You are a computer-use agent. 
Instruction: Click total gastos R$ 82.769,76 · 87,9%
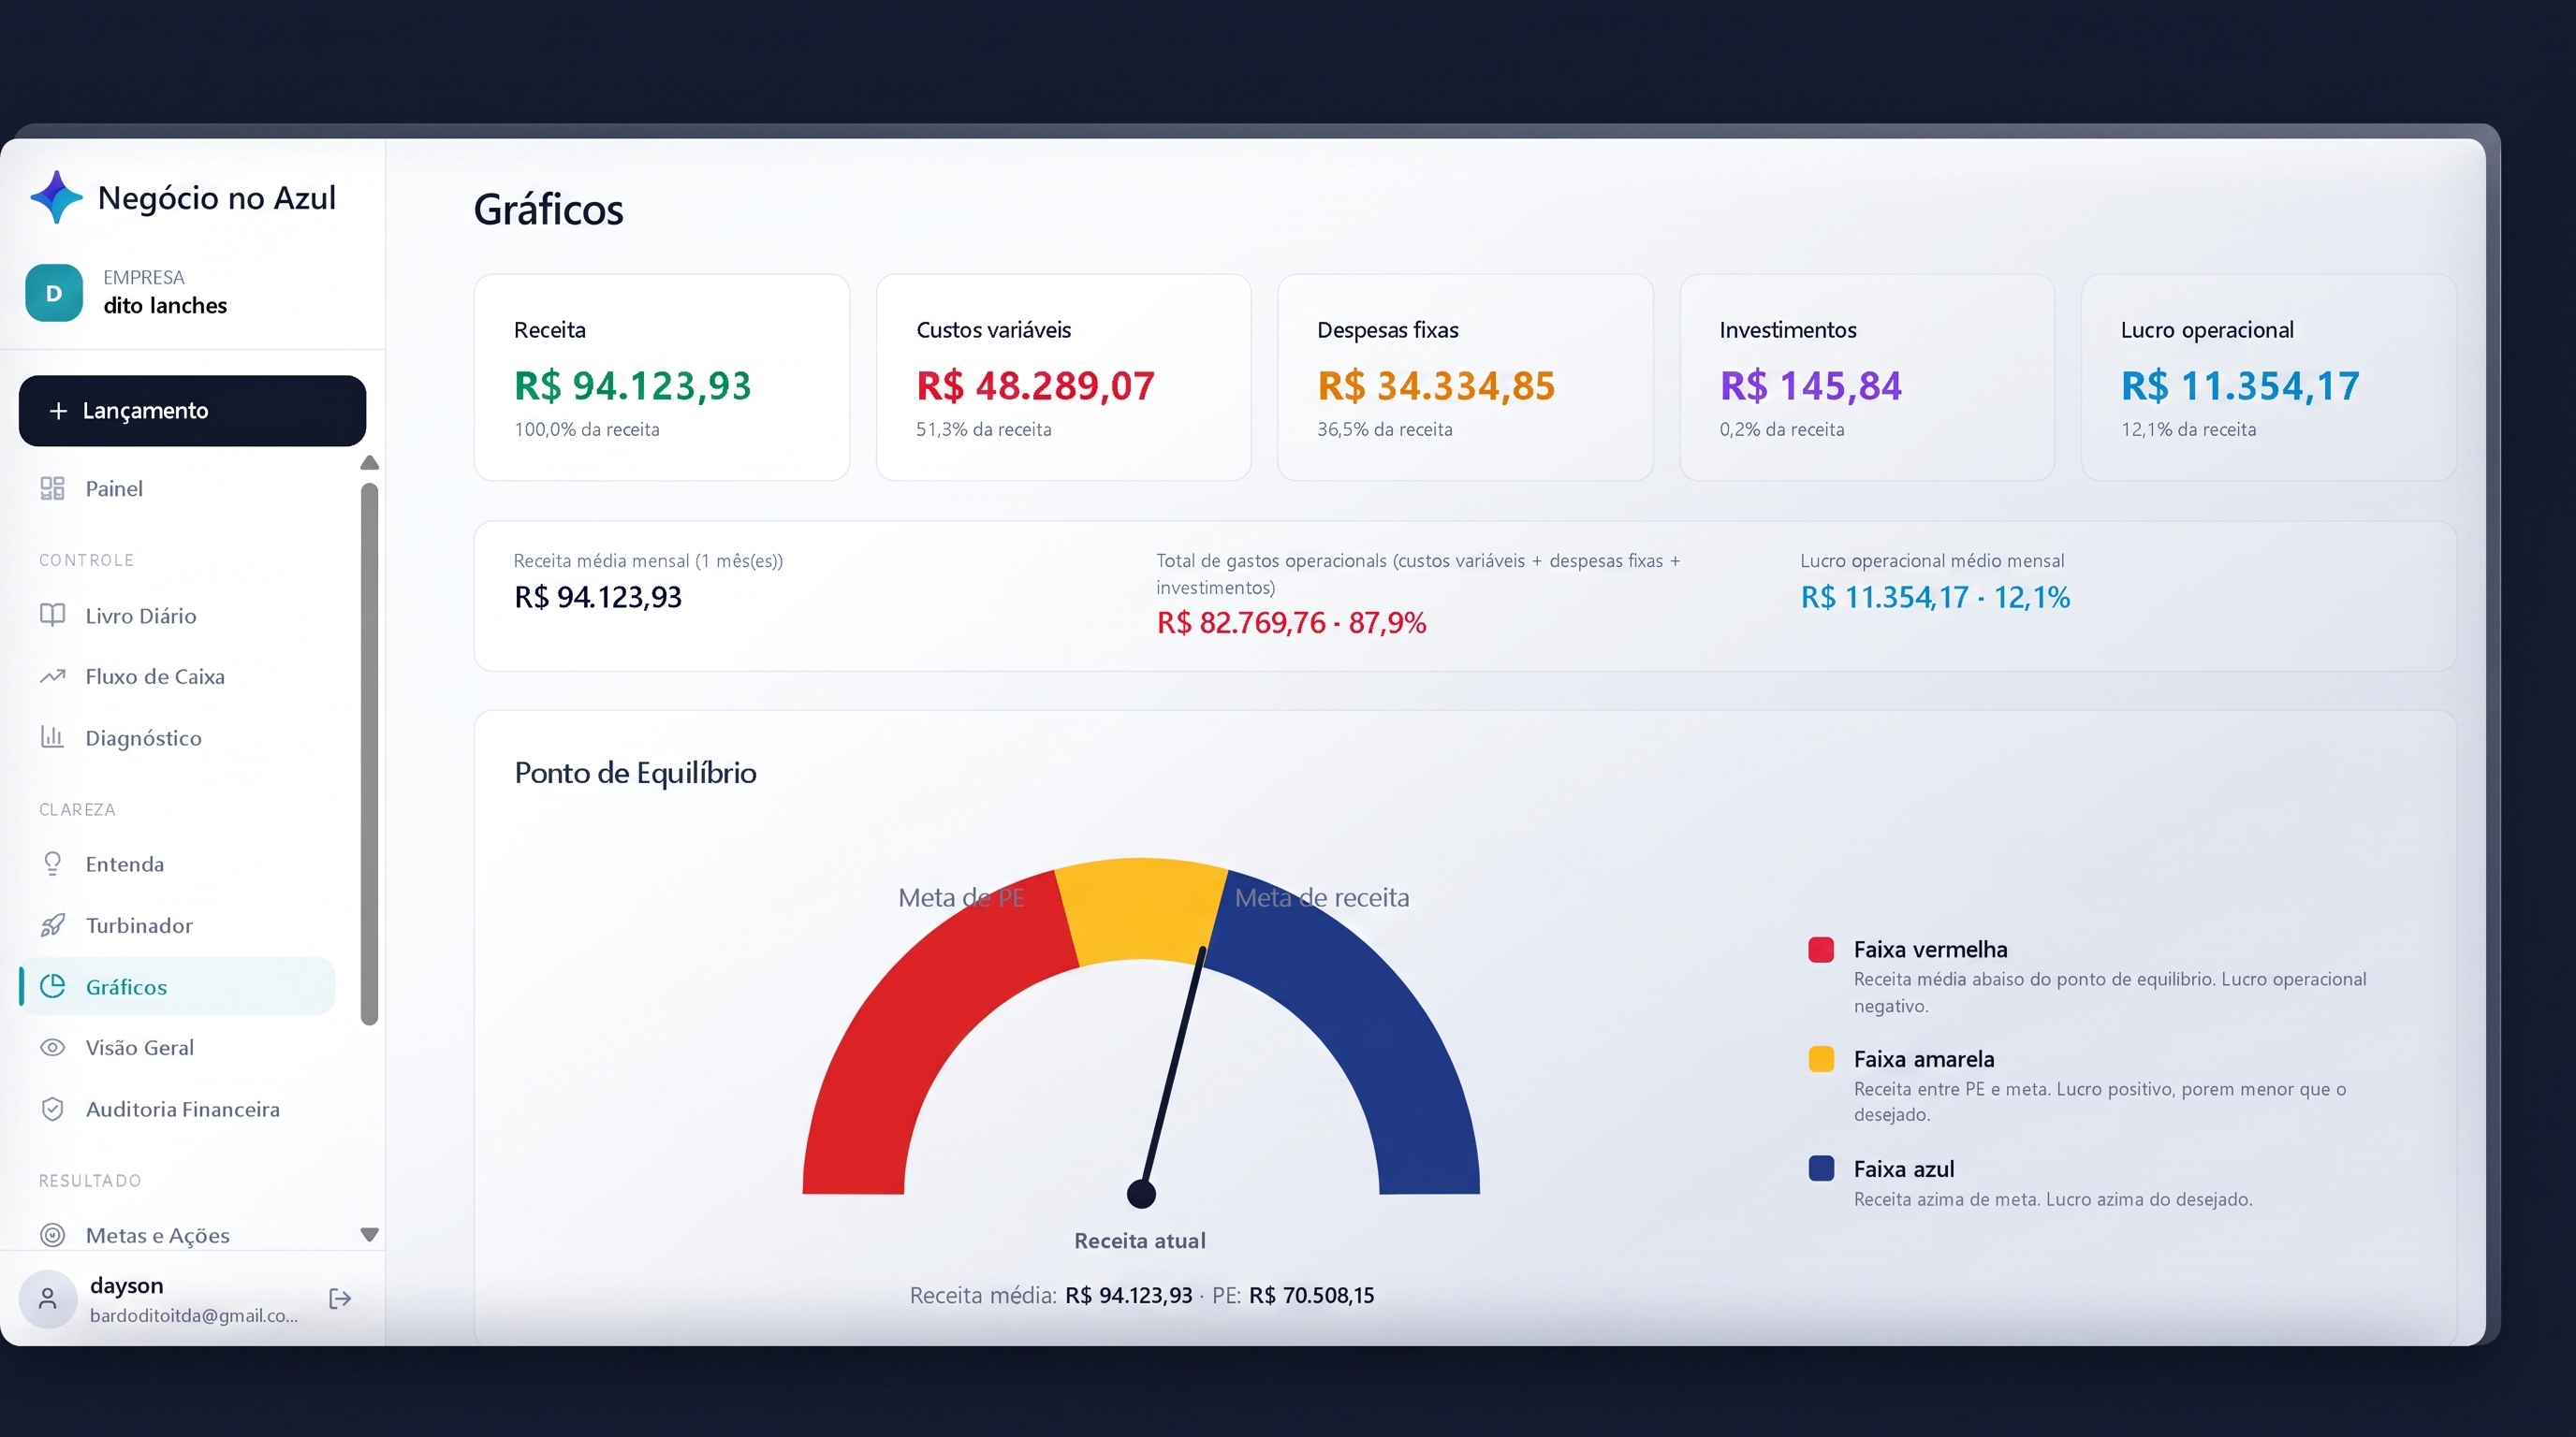pos(1291,622)
